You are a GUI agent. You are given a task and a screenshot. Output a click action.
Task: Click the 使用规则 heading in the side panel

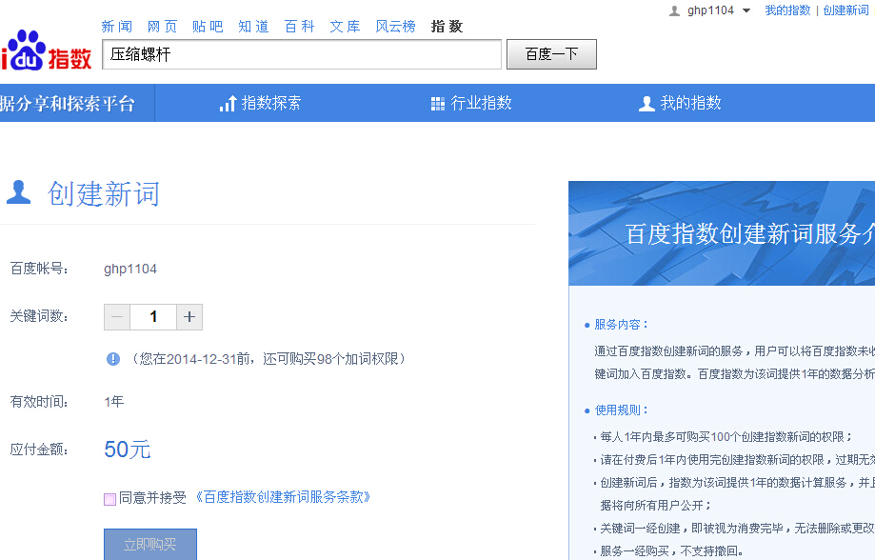click(x=622, y=410)
